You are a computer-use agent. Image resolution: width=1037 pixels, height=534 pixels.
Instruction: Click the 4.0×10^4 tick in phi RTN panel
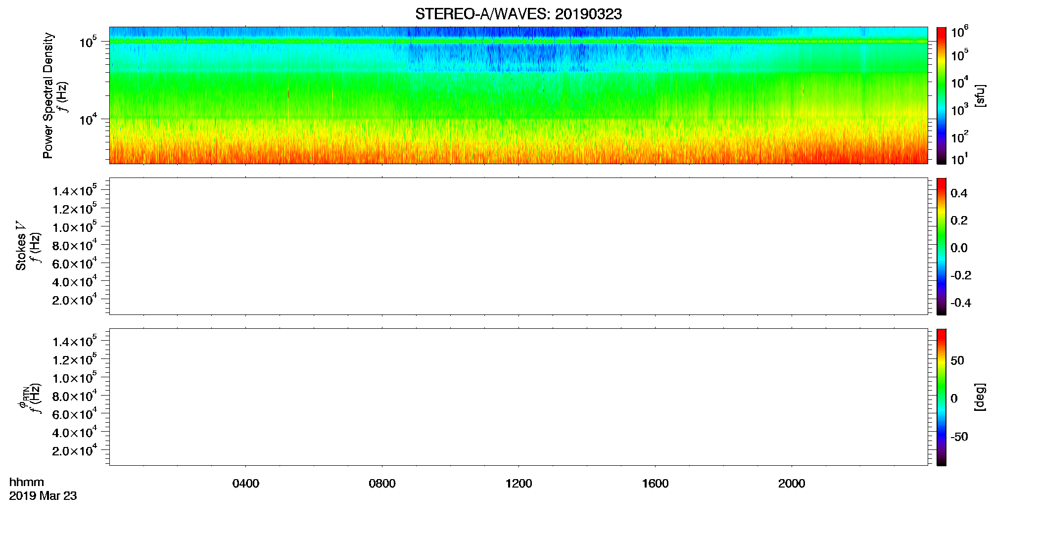coord(75,432)
